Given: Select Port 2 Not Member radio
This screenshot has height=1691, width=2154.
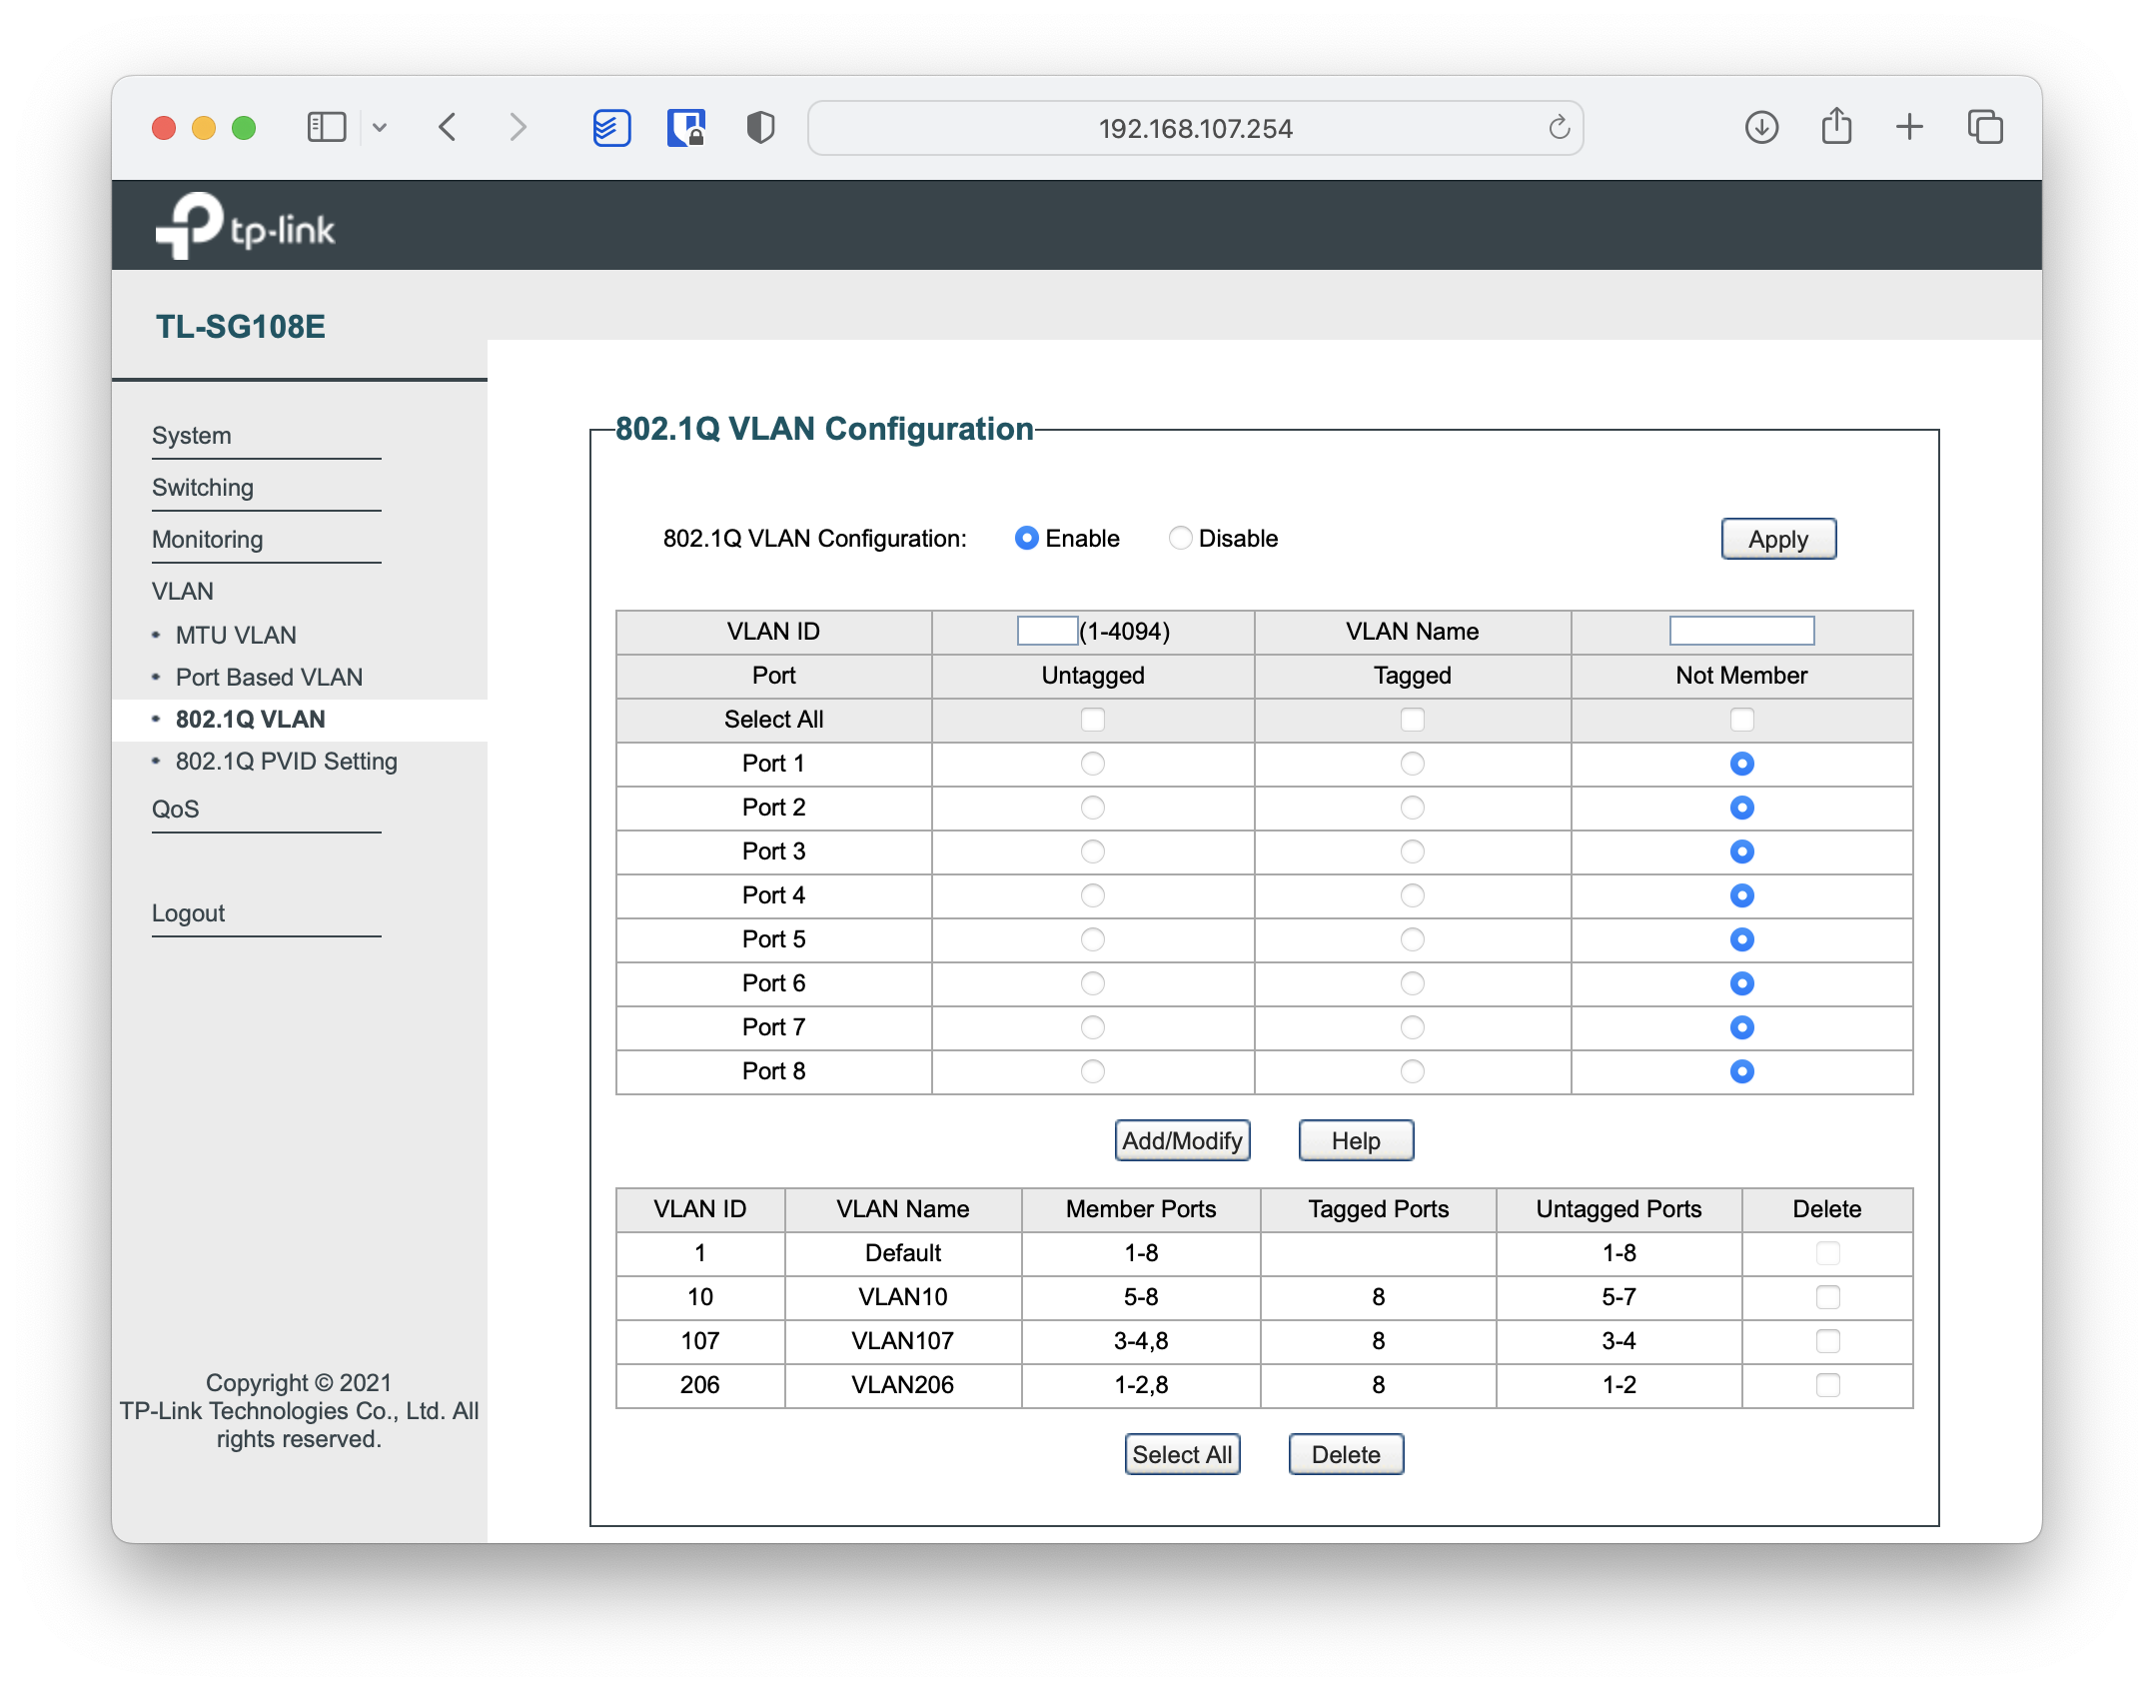Looking at the screenshot, I should 1741,808.
